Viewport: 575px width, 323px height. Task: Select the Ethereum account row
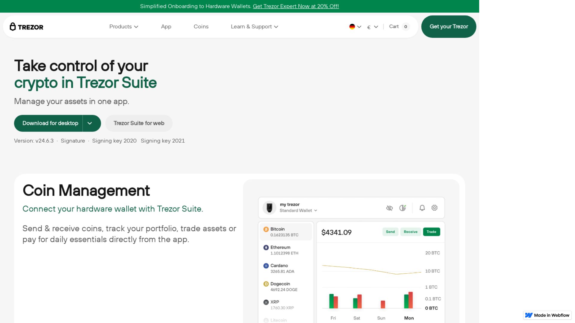point(286,250)
